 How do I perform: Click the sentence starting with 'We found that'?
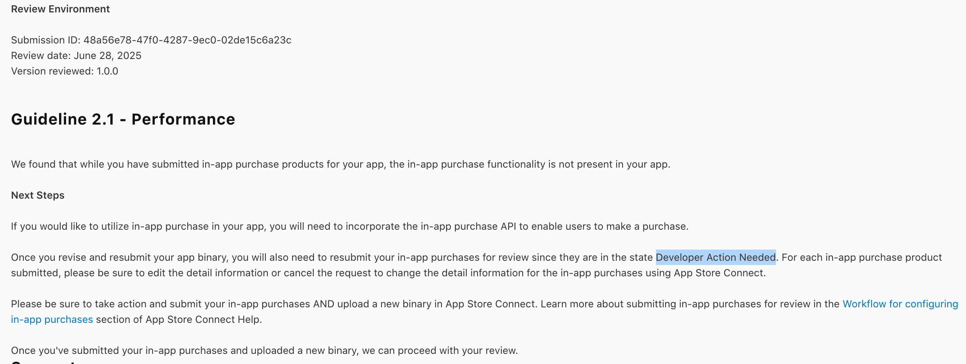pos(341,164)
